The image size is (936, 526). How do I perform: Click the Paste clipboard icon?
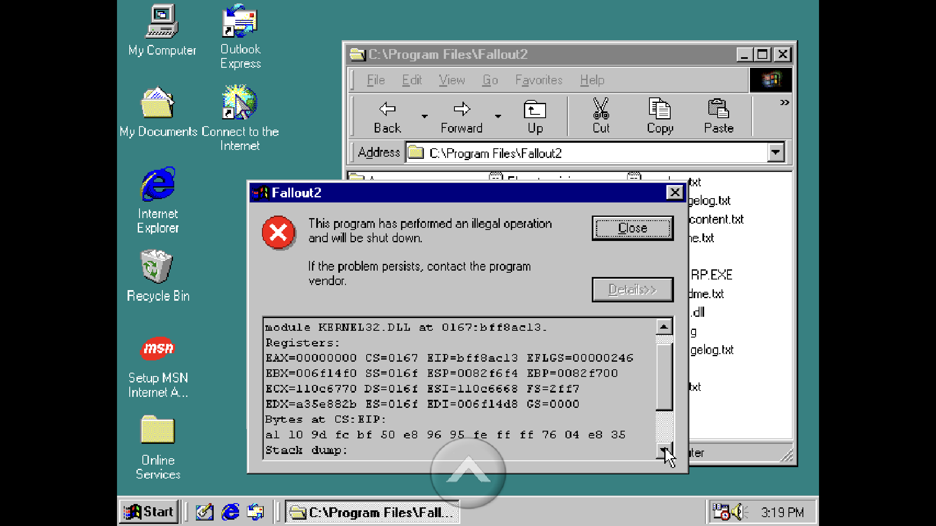click(x=719, y=117)
